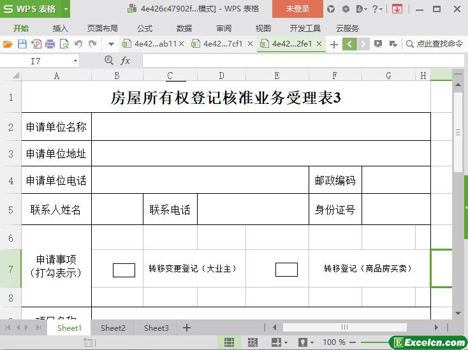Click the 身份证号 cell

pyautogui.click(x=335, y=210)
